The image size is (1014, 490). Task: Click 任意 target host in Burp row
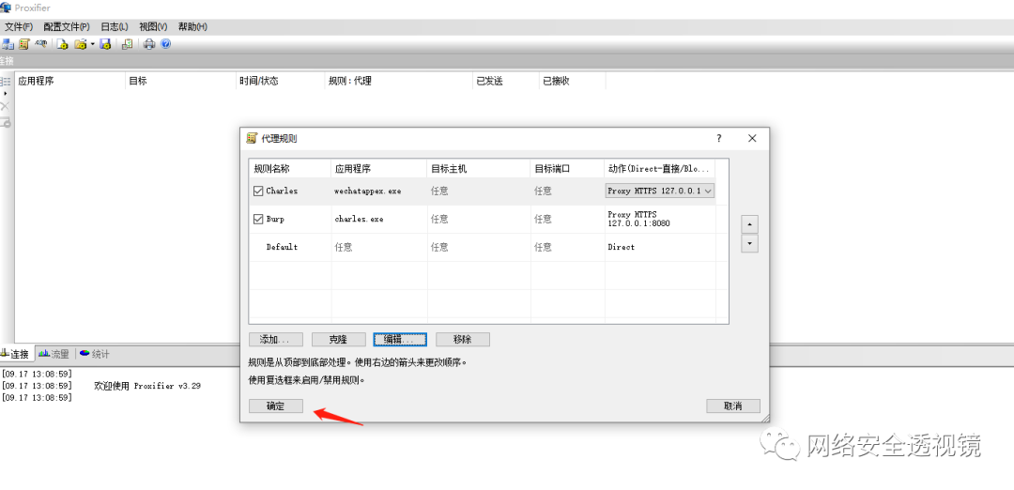439,219
